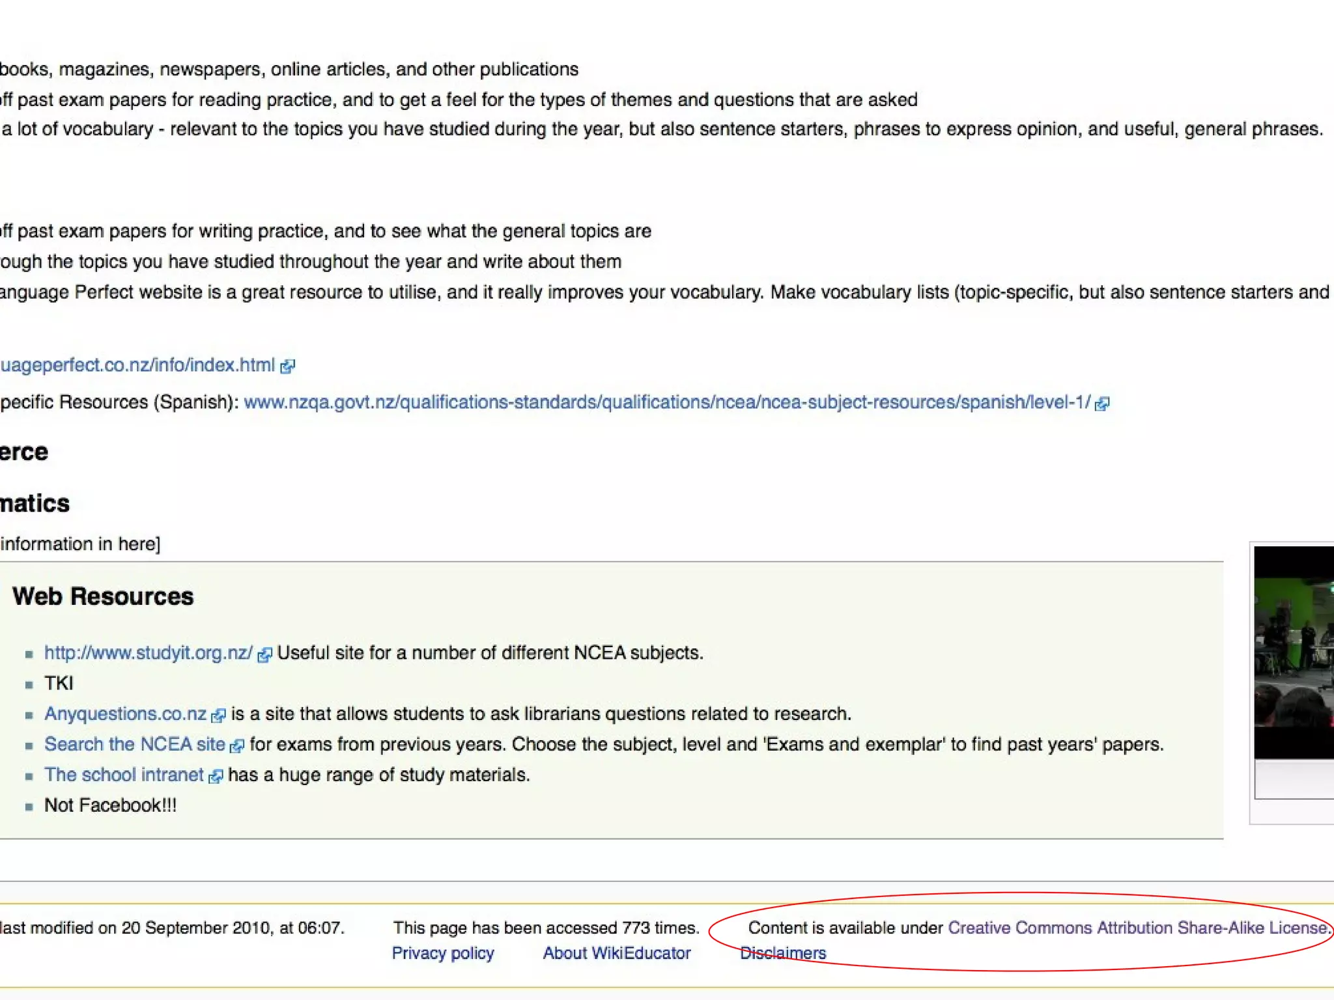Open the About WikiEducator link
The image size is (1334, 1000).
616,953
